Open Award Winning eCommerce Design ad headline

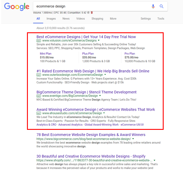point(96,109)
